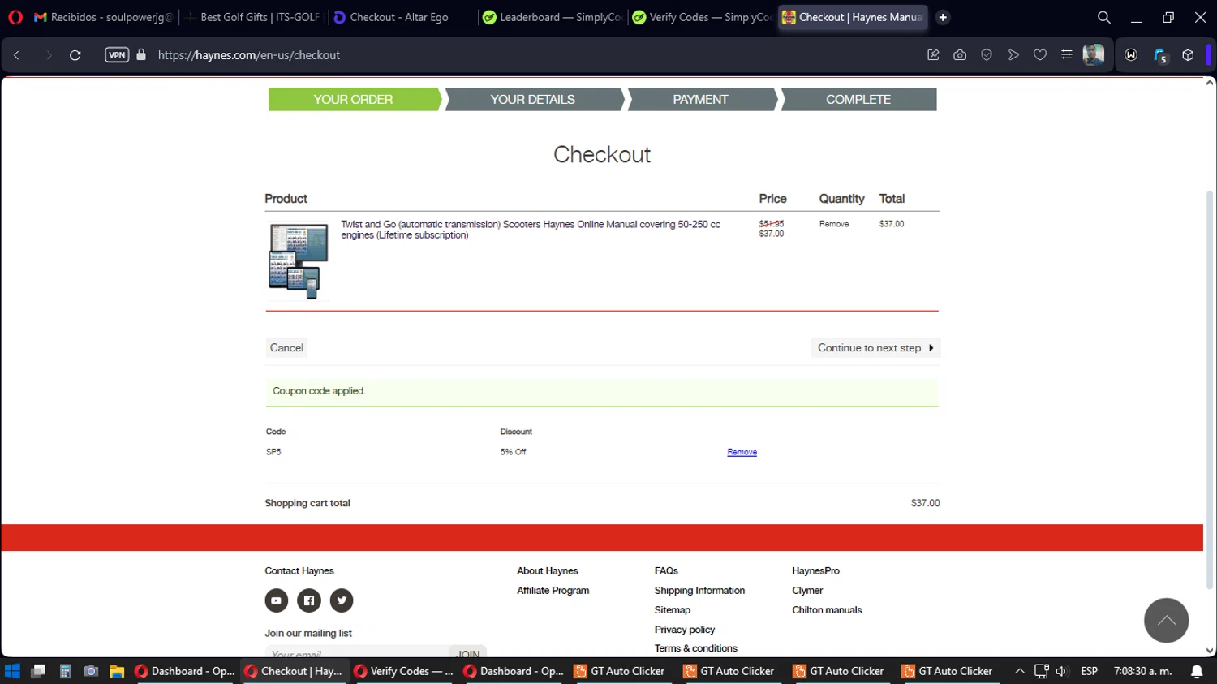Select the COMPLETE checkout step
The image size is (1217, 684).
[x=858, y=100]
